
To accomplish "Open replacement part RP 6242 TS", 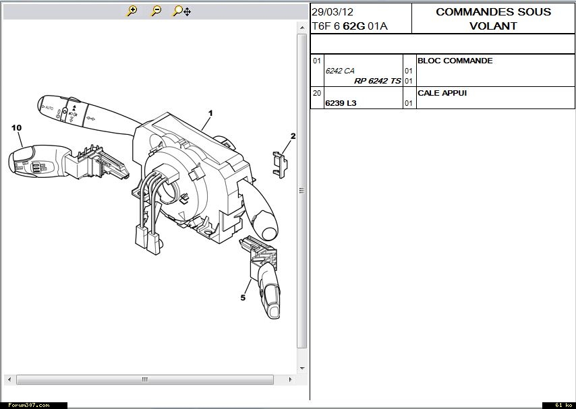I will 377,81.
